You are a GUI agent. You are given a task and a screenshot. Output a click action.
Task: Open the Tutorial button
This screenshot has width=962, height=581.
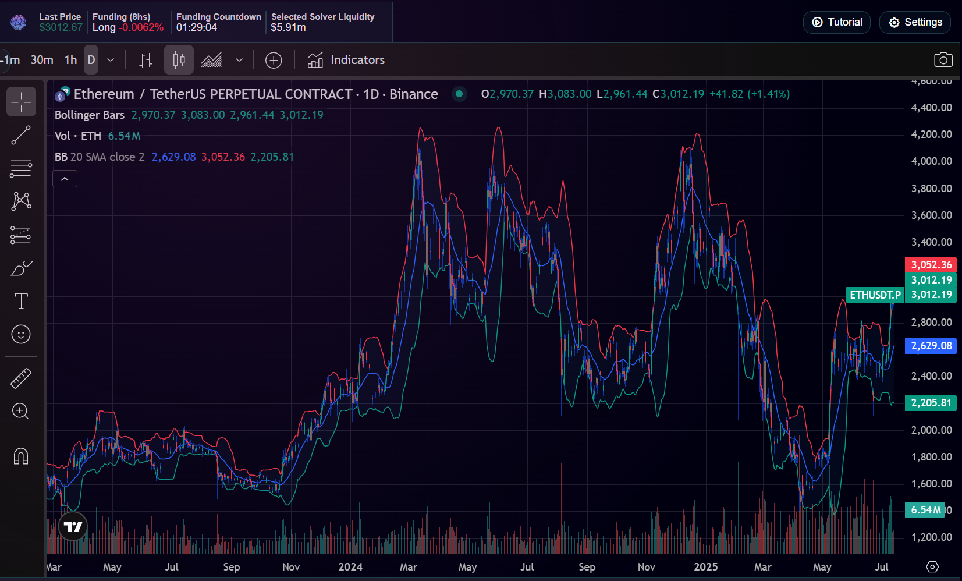pyautogui.click(x=837, y=22)
